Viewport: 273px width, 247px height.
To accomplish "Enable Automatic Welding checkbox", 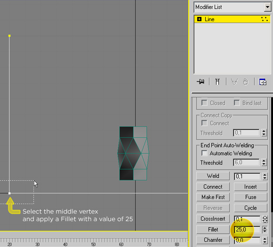I will (204, 153).
